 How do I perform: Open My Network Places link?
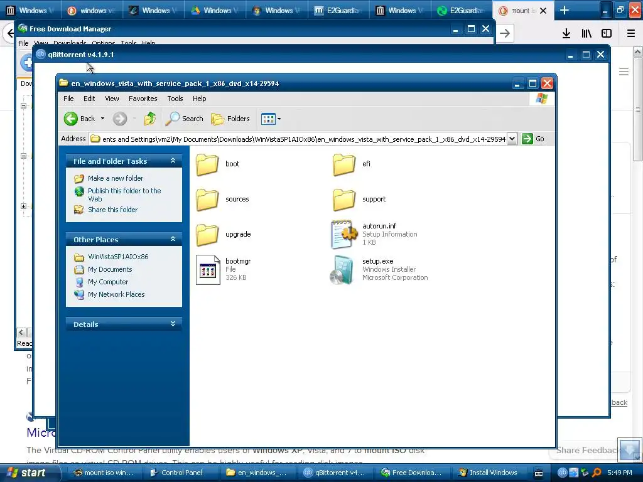click(116, 294)
